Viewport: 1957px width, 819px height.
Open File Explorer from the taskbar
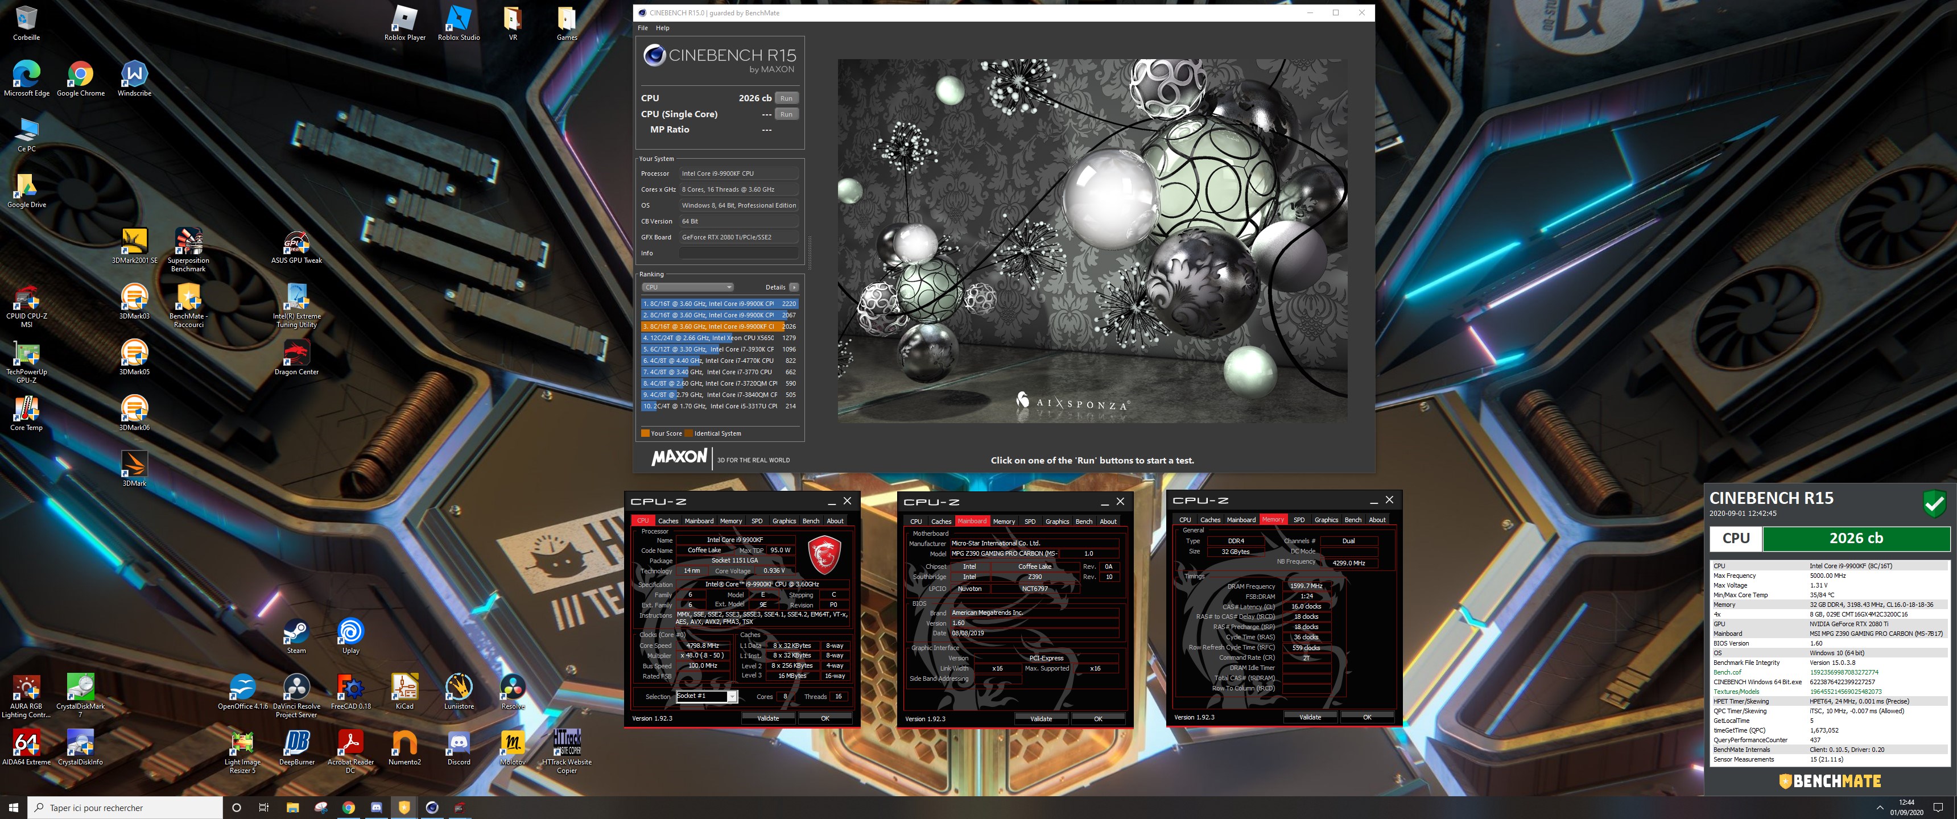pos(292,808)
